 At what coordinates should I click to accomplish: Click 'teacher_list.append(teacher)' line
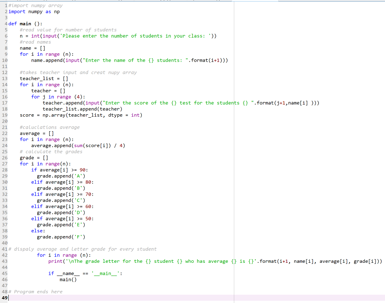(x=82, y=109)
